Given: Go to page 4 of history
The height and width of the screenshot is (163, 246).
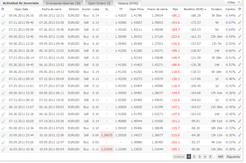Looking at the screenshot, I should (205, 157).
